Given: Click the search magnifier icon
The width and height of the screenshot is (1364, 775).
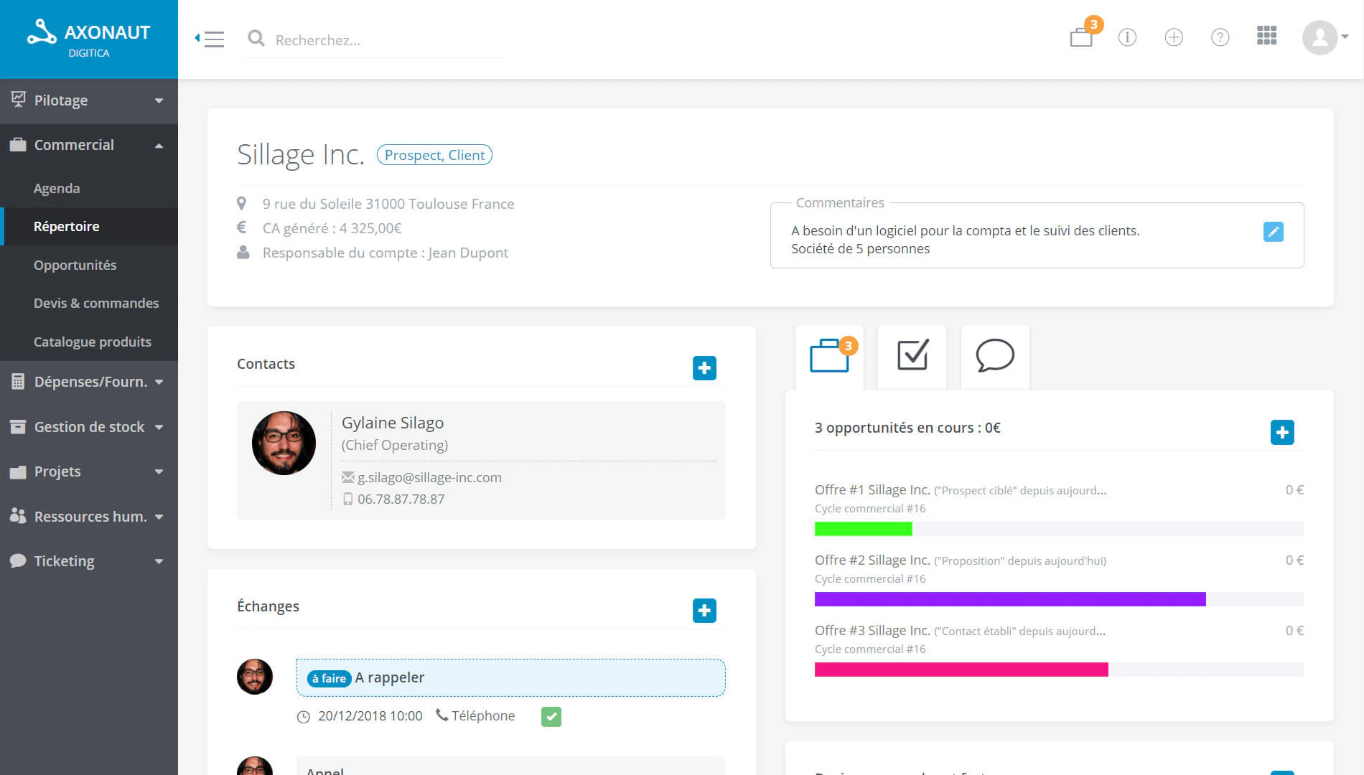Looking at the screenshot, I should tap(256, 39).
